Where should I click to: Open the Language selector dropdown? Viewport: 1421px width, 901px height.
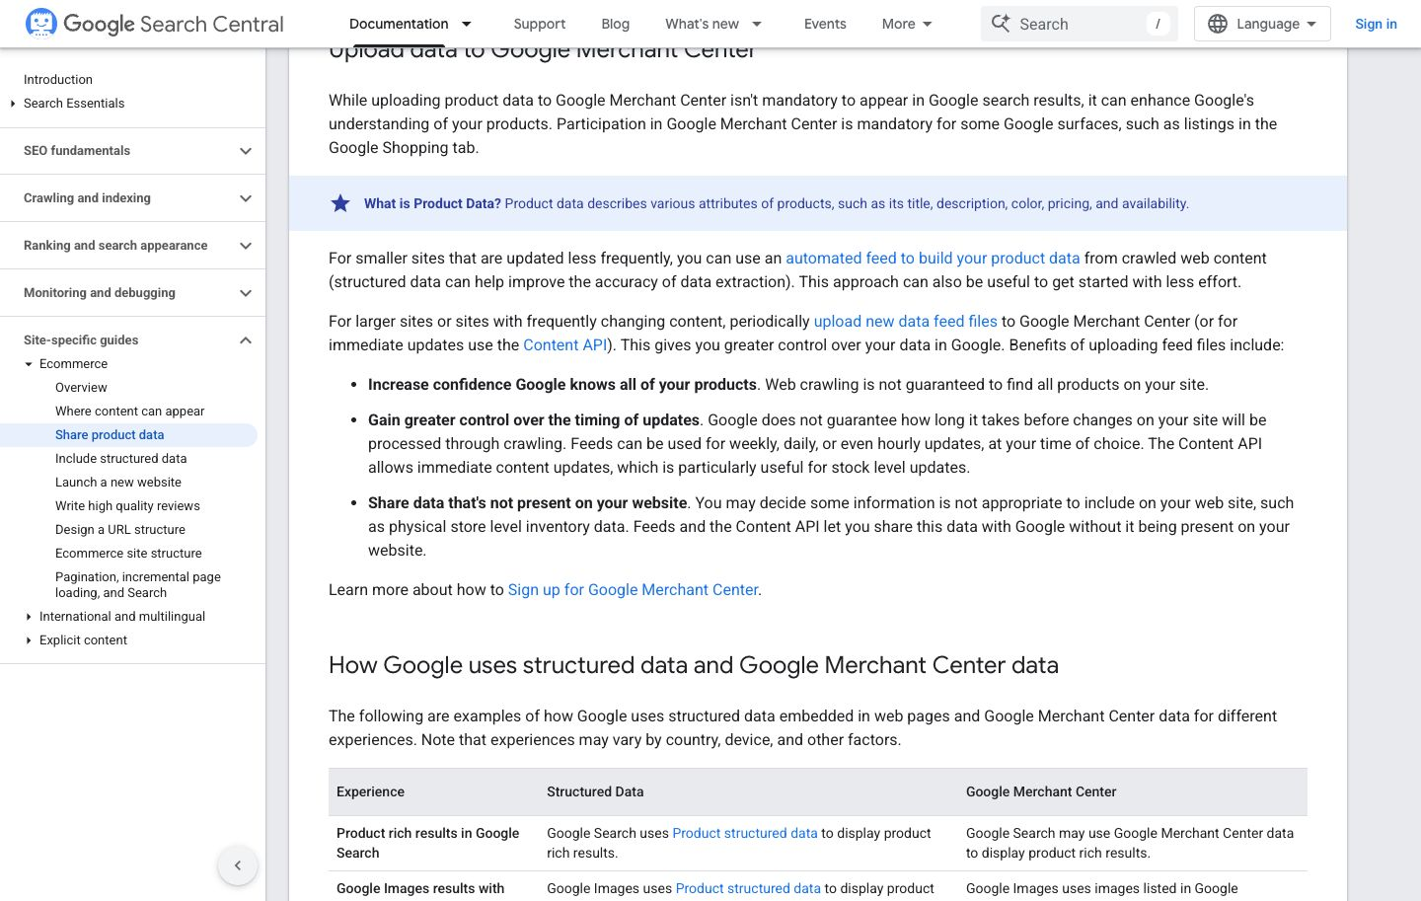click(x=1262, y=24)
